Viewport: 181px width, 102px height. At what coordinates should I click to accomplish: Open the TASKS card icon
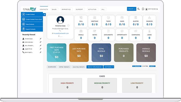click(x=108, y=17)
